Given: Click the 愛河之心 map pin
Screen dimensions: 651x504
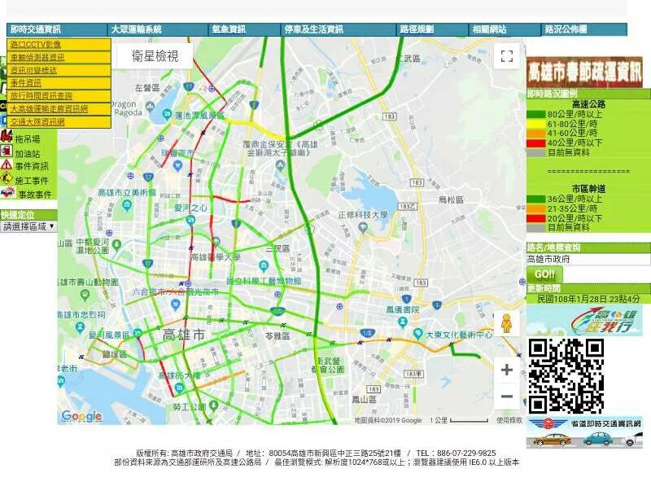Looking at the screenshot, I should pyautogui.click(x=190, y=220).
